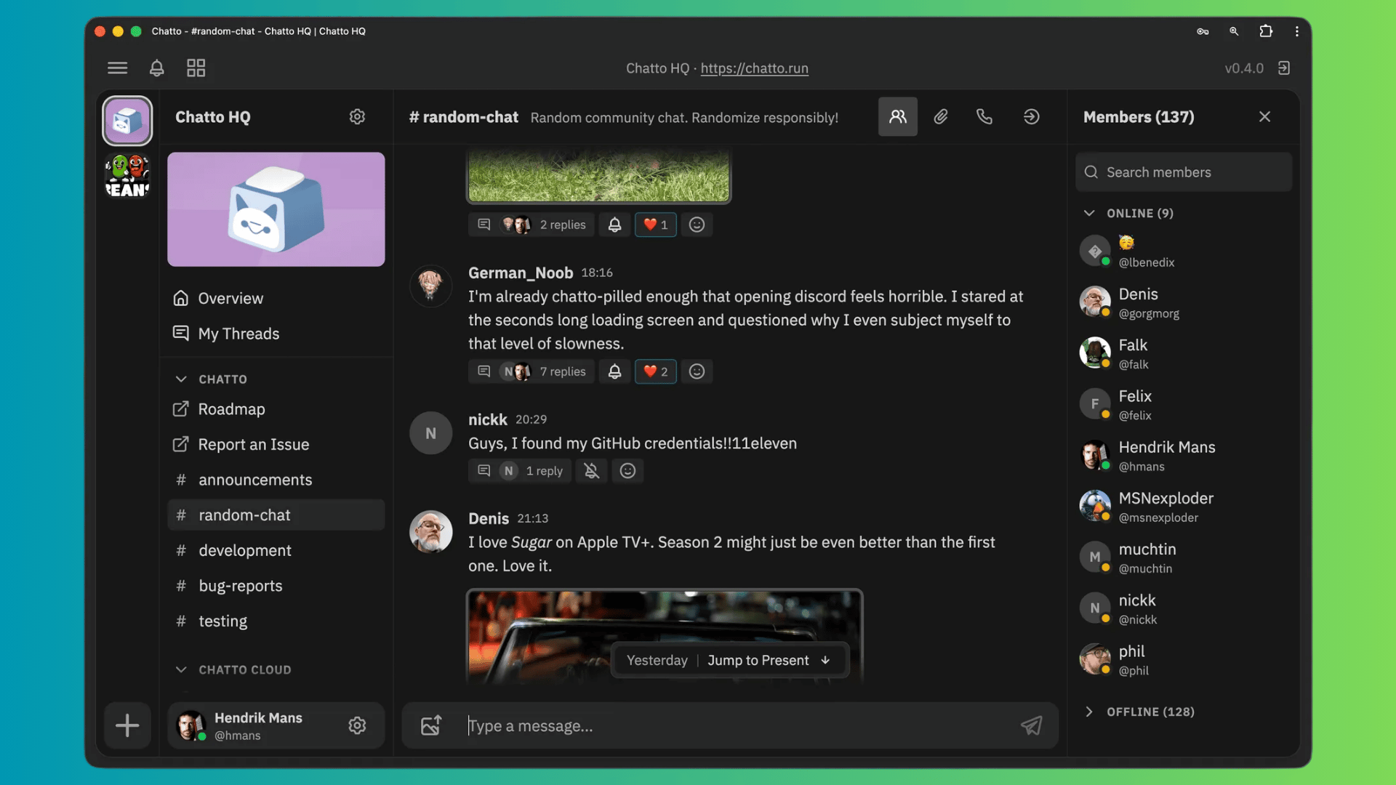Toggle heart reaction with count 2
This screenshot has width=1396, height=785.
655,371
